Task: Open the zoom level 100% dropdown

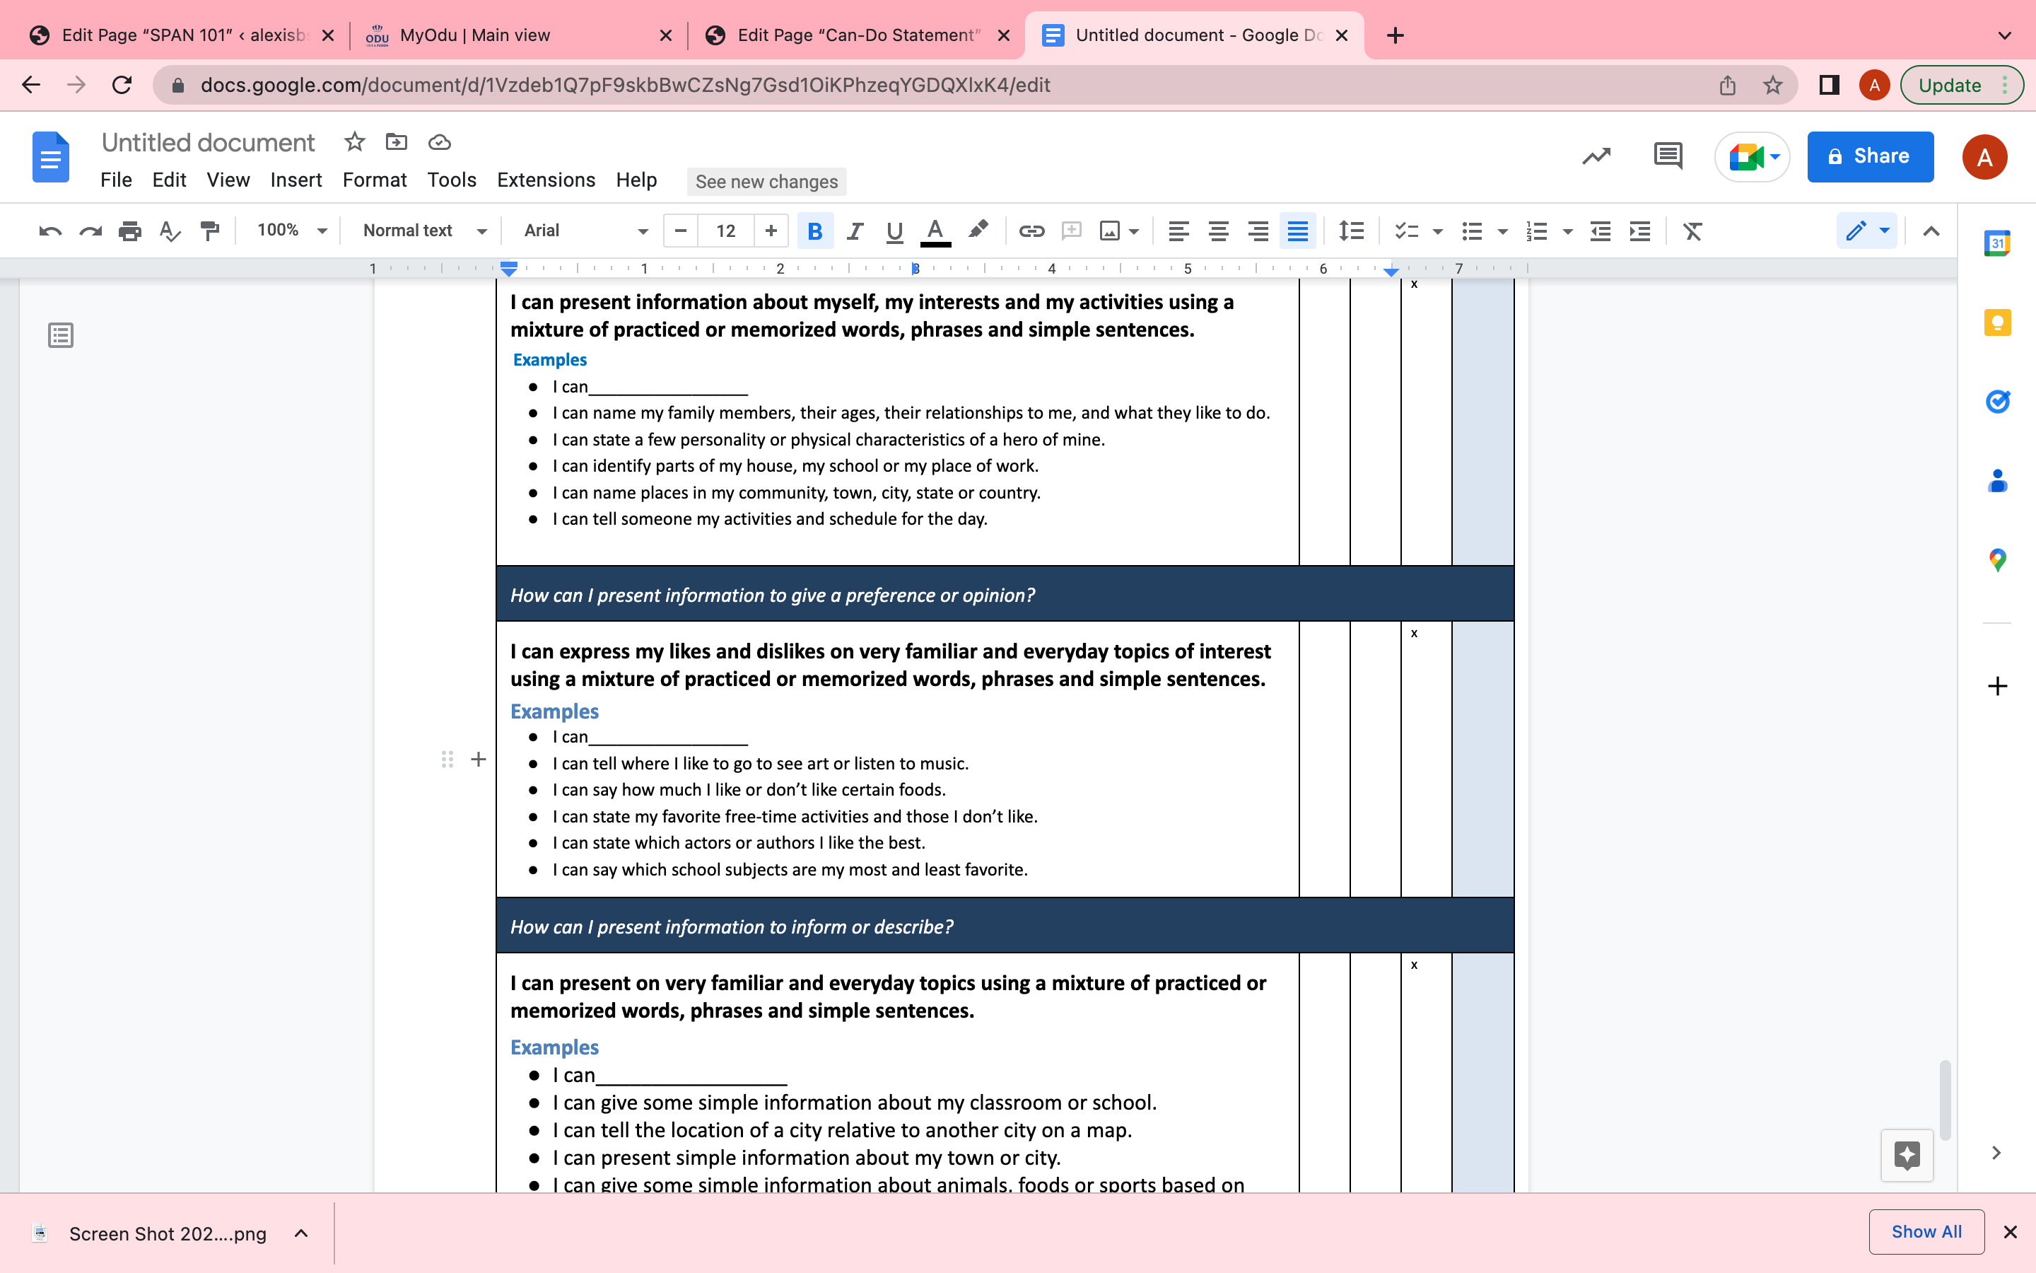Action: tap(292, 231)
